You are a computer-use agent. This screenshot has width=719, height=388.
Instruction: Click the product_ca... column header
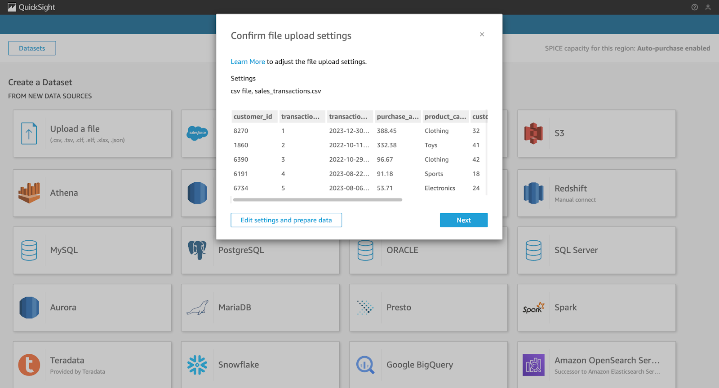coord(445,117)
